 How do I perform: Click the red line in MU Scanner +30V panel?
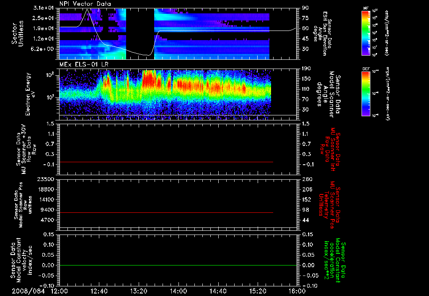click(166, 162)
